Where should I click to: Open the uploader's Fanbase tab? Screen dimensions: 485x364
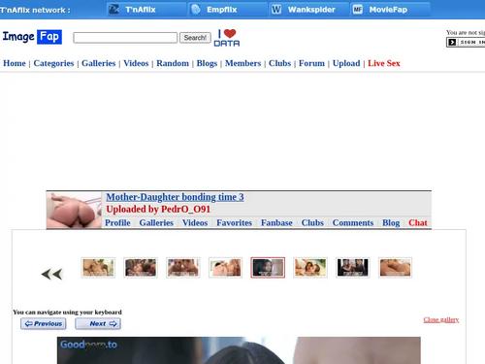(276, 223)
